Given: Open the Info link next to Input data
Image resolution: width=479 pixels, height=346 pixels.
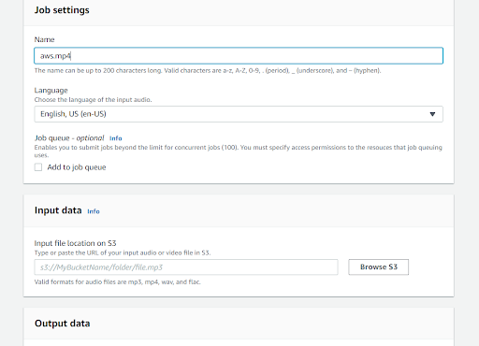Looking at the screenshot, I should click(x=94, y=211).
